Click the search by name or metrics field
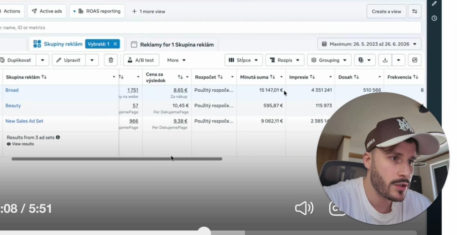 tap(210, 27)
